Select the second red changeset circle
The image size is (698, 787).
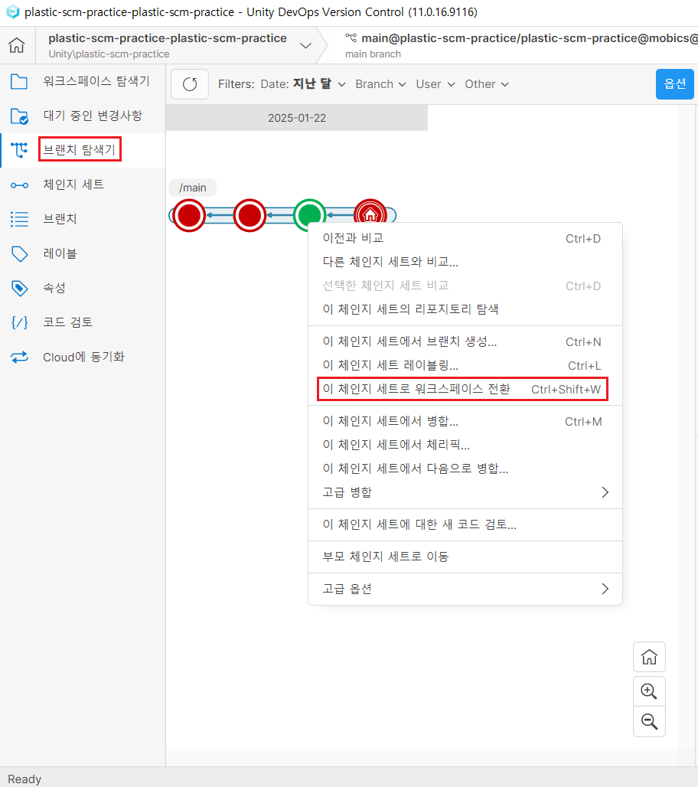coord(250,215)
